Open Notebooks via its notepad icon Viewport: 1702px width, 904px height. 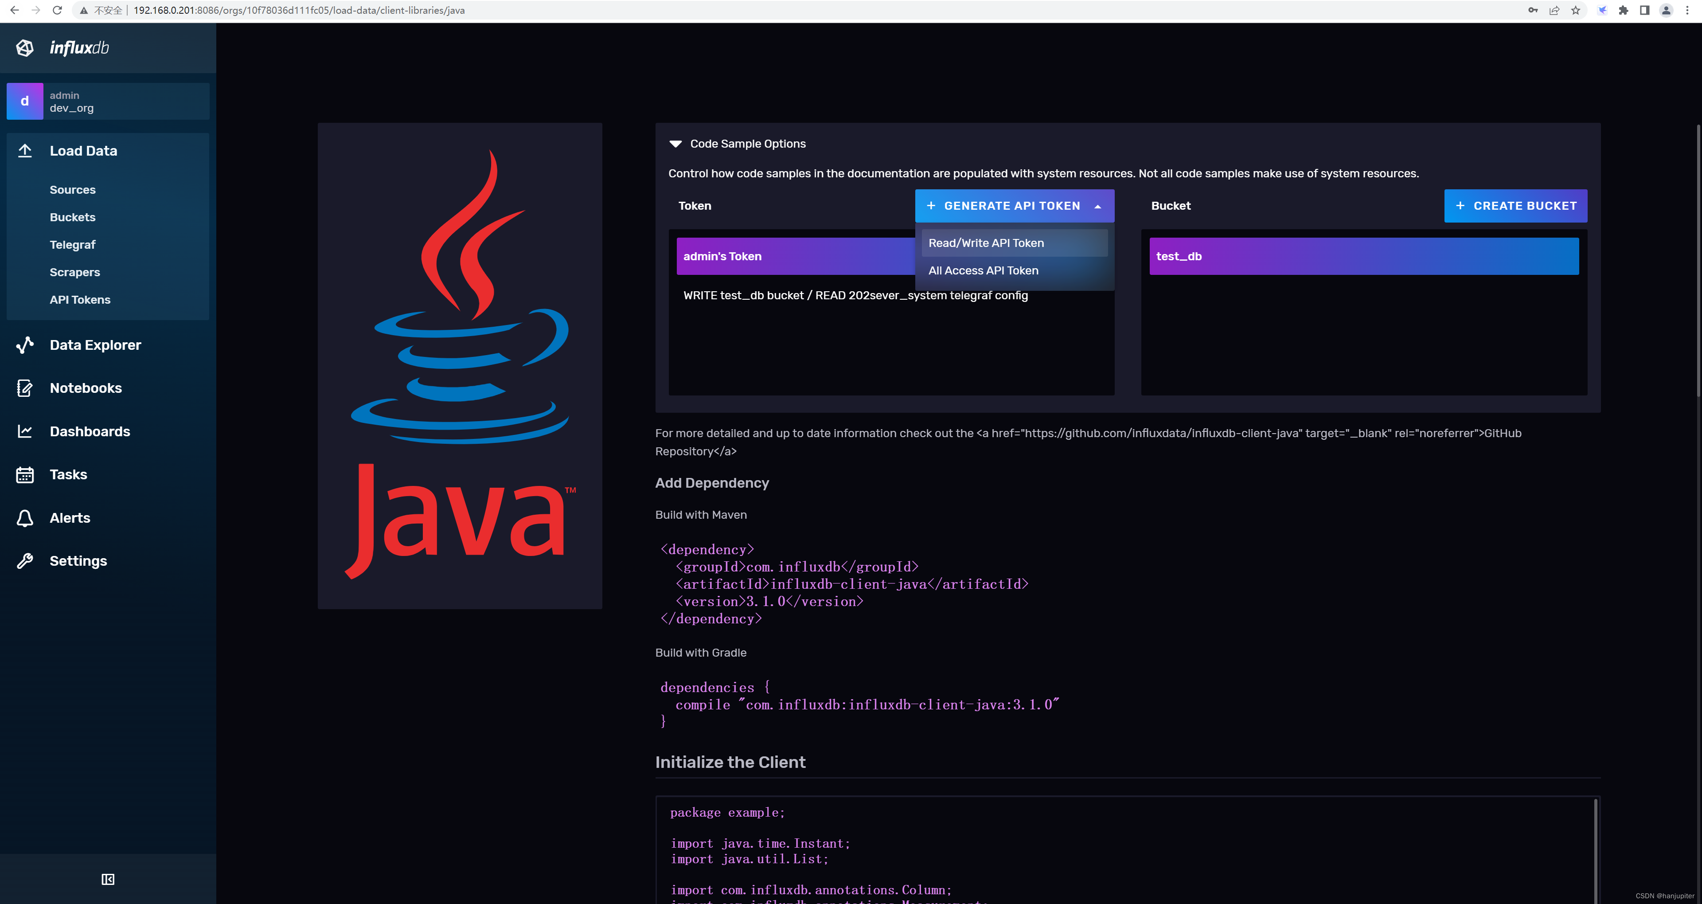(x=25, y=388)
